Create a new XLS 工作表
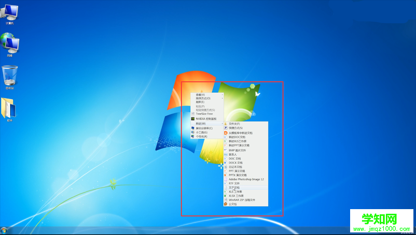Image resolution: width=416 pixels, height=235 pixels. [x=246, y=192]
